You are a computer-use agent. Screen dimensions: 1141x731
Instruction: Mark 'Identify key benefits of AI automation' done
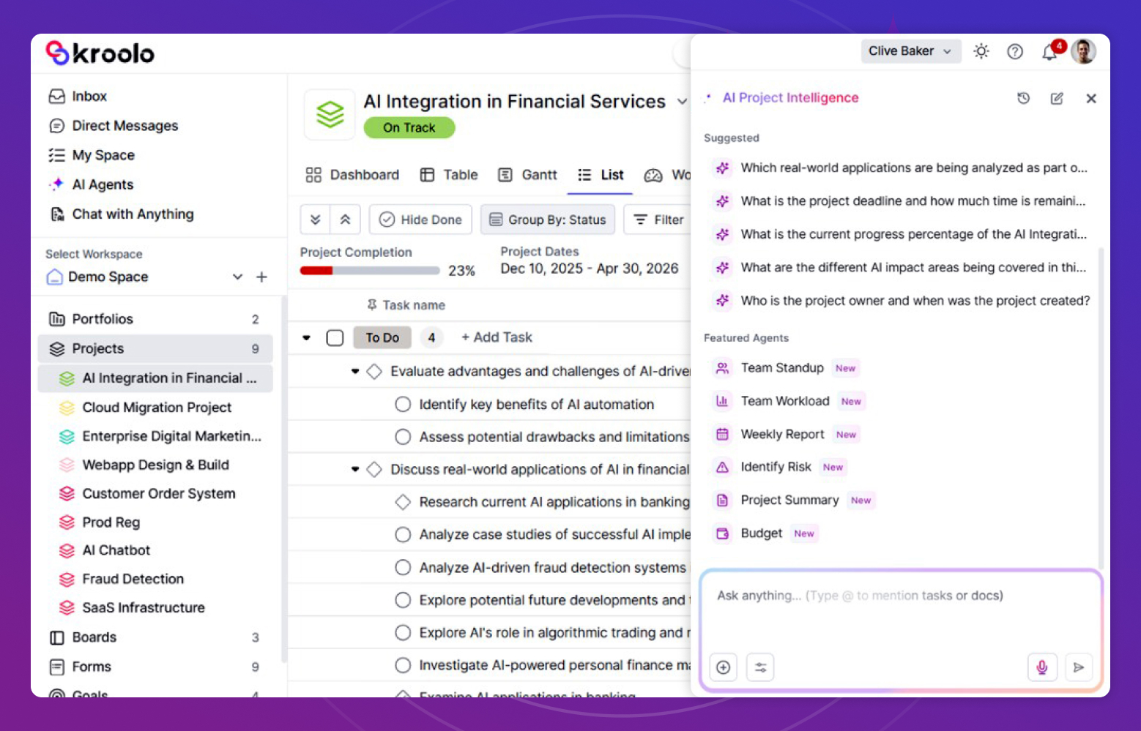pyautogui.click(x=403, y=405)
